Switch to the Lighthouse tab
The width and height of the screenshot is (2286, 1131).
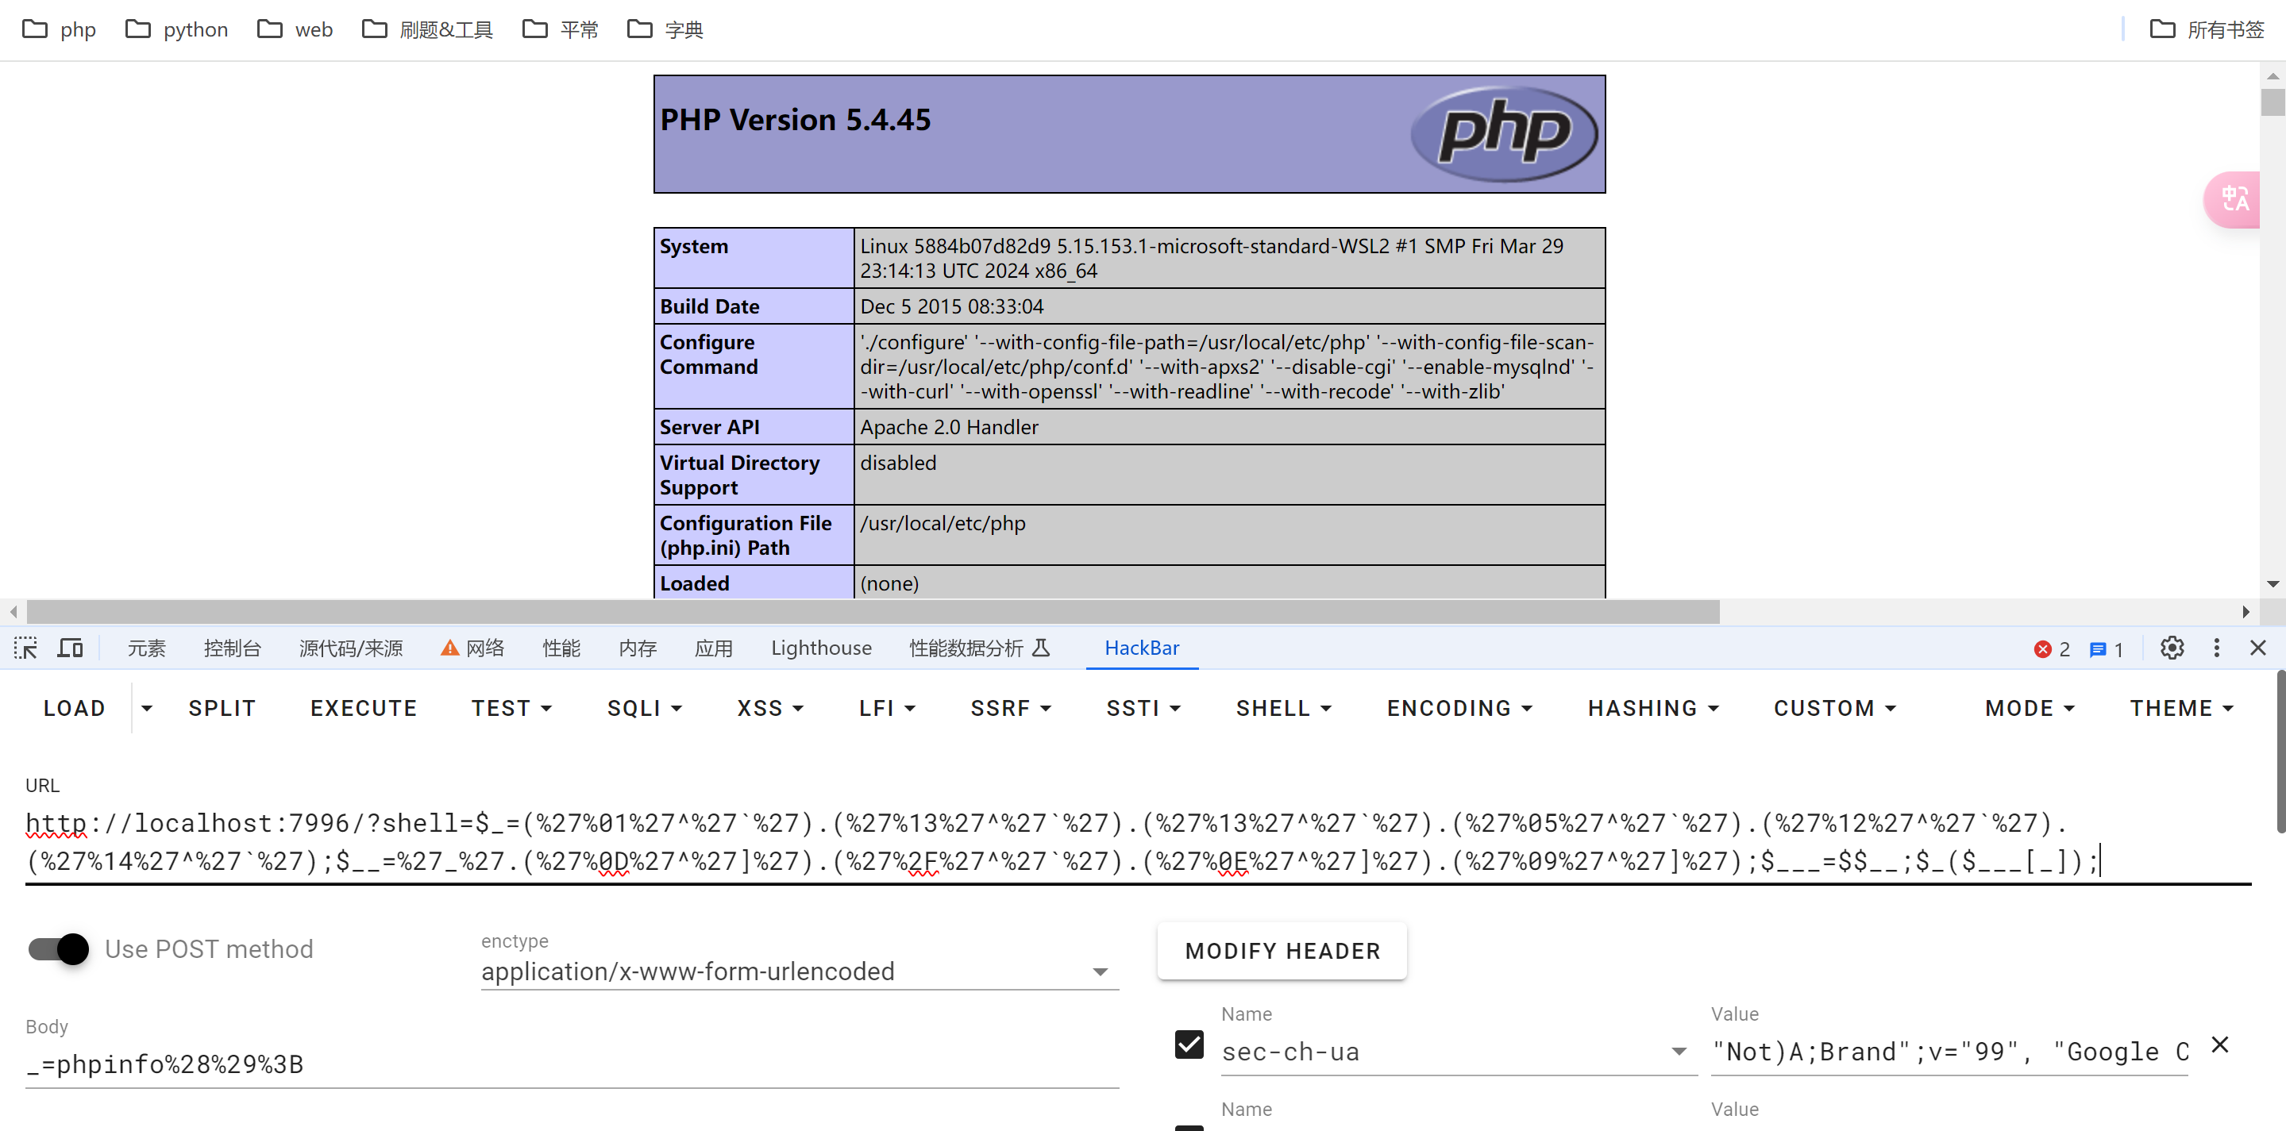tap(821, 648)
